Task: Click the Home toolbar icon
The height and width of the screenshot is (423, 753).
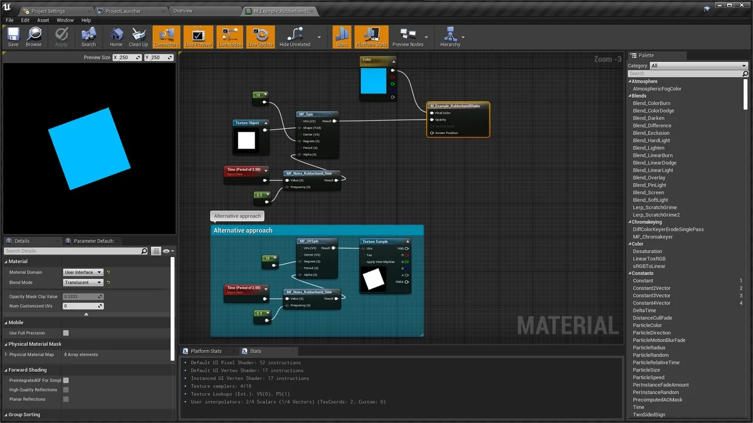Action: (116, 36)
